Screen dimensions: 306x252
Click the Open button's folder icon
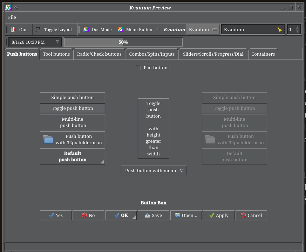(178, 215)
